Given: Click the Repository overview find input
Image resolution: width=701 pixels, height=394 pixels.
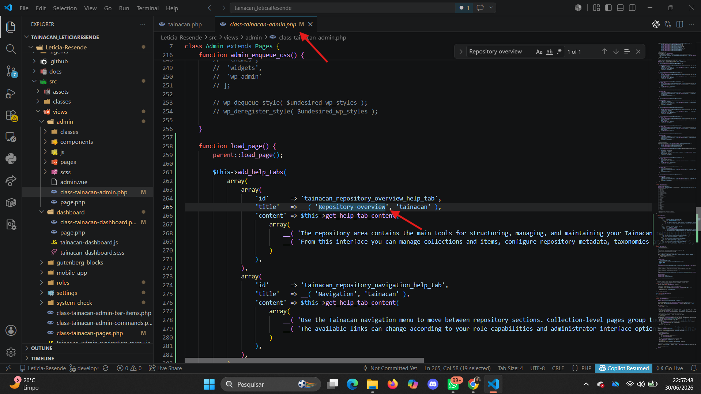Looking at the screenshot, I should click(x=499, y=52).
